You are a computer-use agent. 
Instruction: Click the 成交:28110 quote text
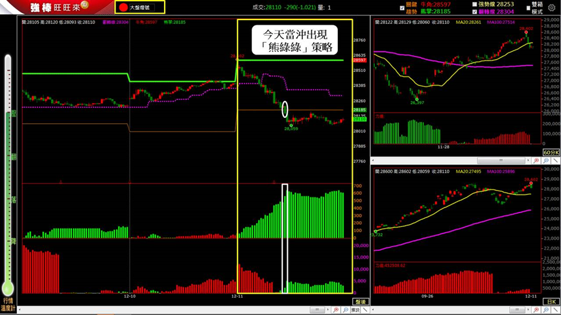[x=267, y=7]
